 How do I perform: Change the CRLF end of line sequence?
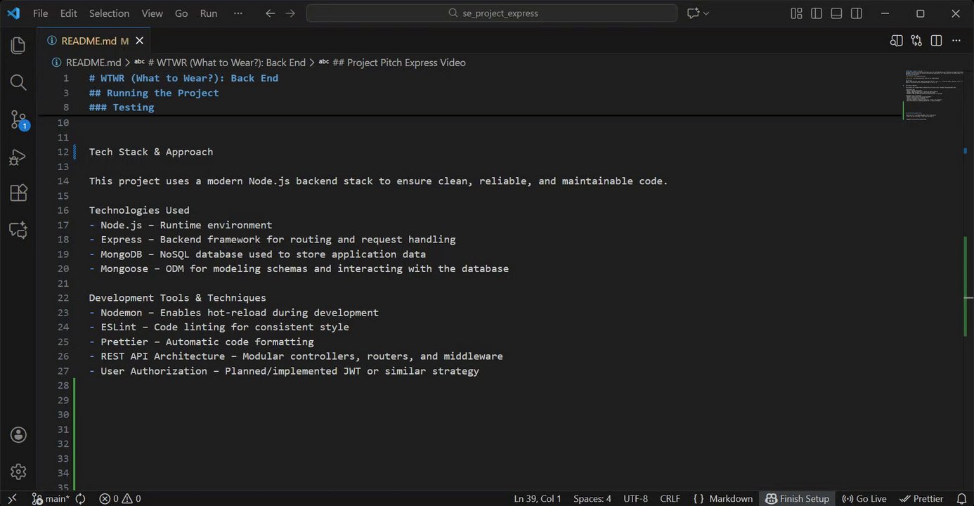[670, 498]
